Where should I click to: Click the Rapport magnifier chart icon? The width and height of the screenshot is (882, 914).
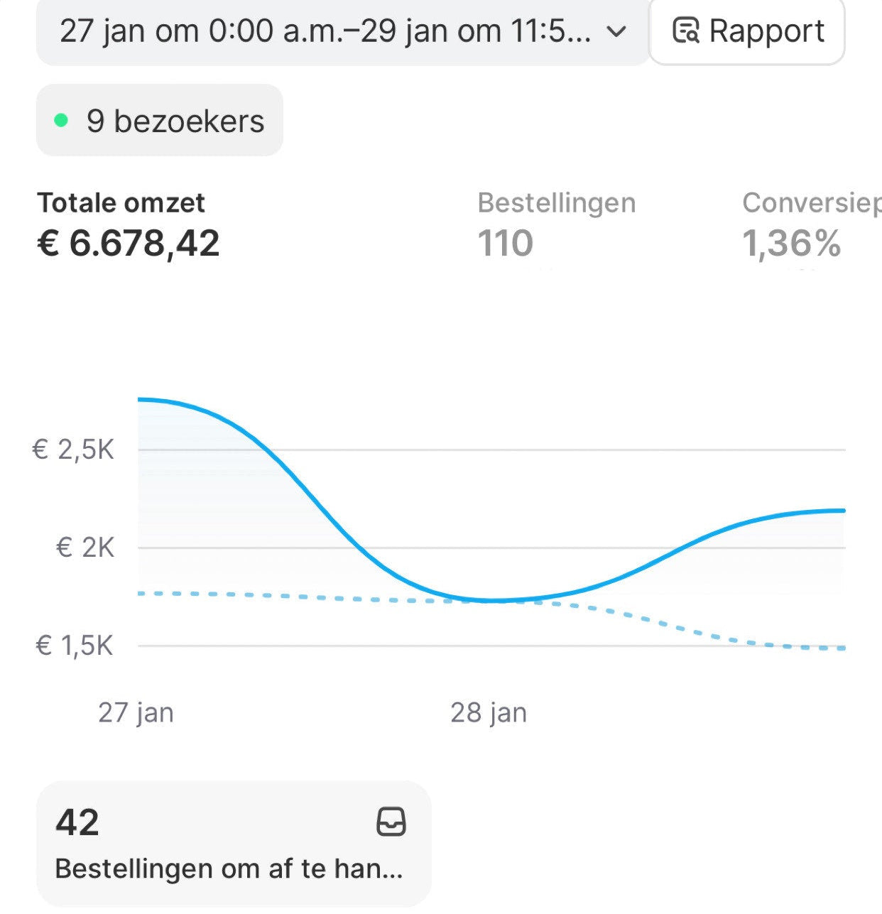tap(686, 31)
